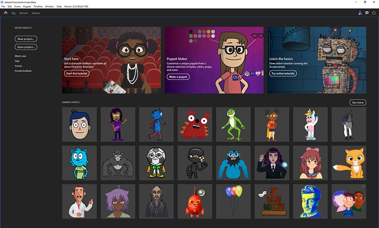Select the green frog puppet
Screen dimensions: 379x228
[x=233, y=125]
